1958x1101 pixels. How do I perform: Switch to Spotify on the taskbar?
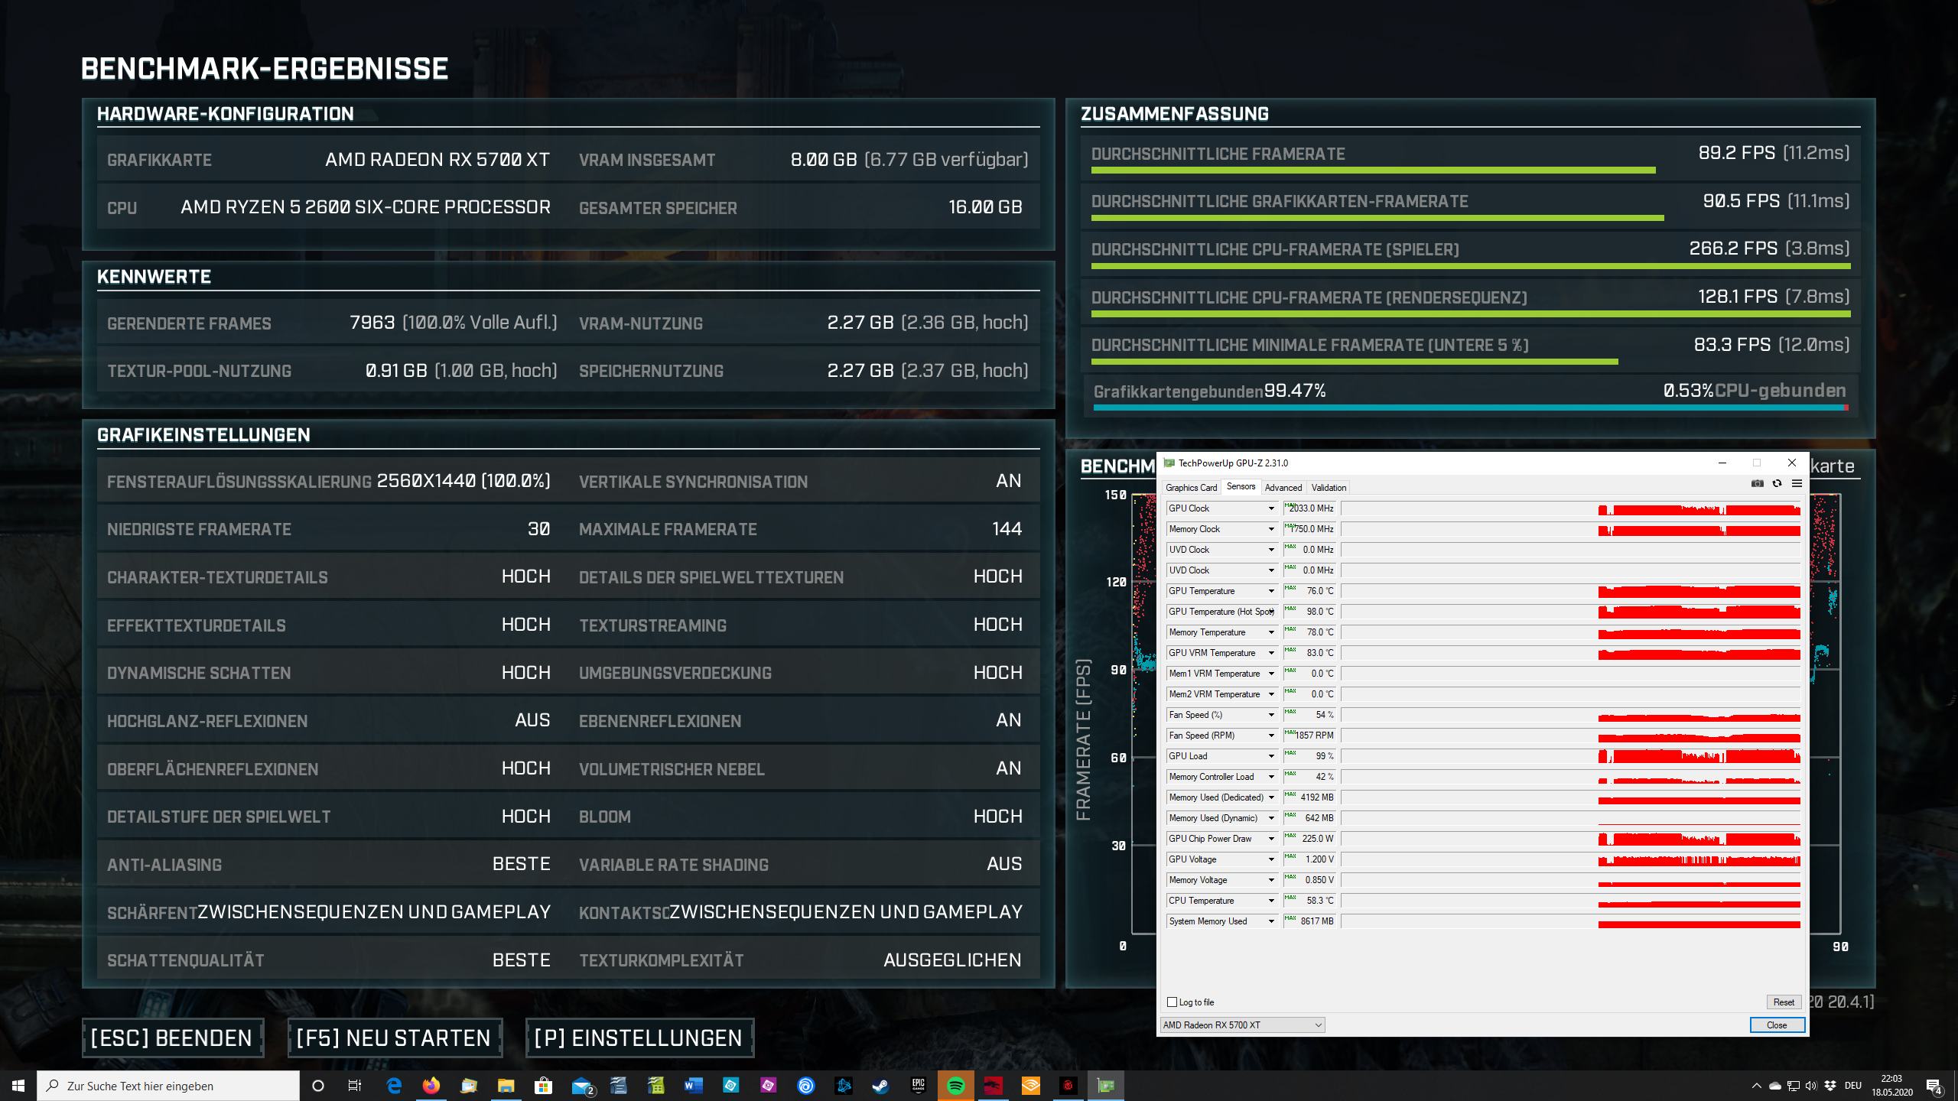pos(956,1086)
